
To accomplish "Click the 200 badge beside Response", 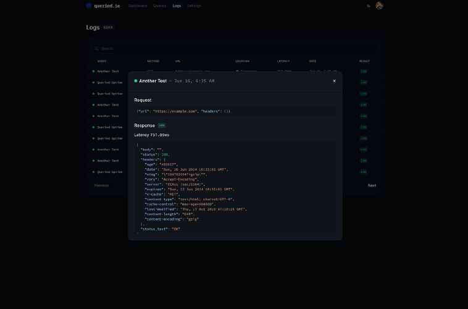I will click(162, 125).
